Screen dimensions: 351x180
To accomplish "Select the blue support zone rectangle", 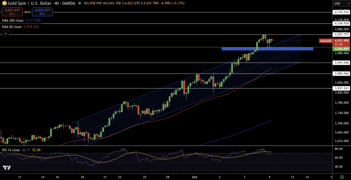I will click(267, 49).
